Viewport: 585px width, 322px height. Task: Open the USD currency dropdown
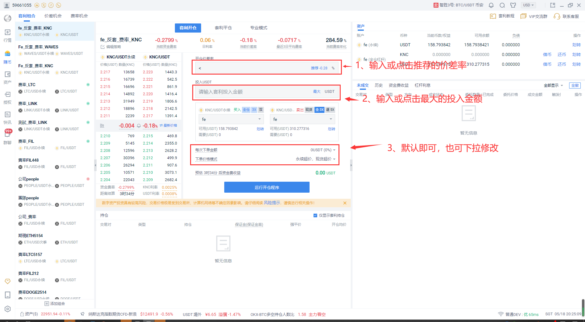(x=528, y=5)
